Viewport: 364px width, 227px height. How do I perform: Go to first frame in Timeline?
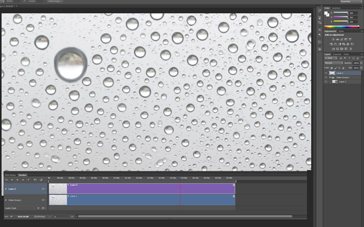point(6,180)
